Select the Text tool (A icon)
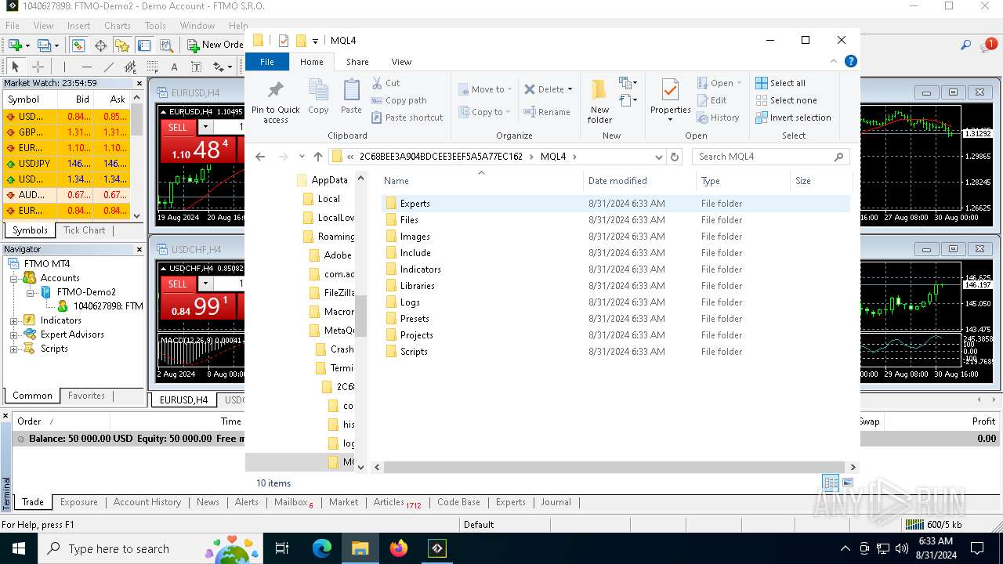 (x=174, y=67)
